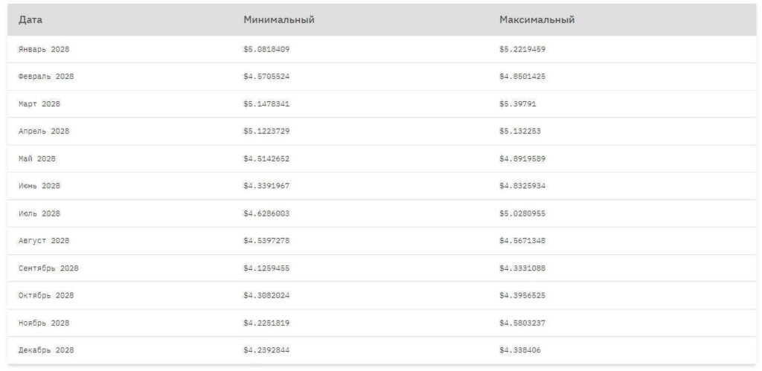The image size is (762, 371).
Task: Select minimum value $4.1259455
Action: point(266,268)
